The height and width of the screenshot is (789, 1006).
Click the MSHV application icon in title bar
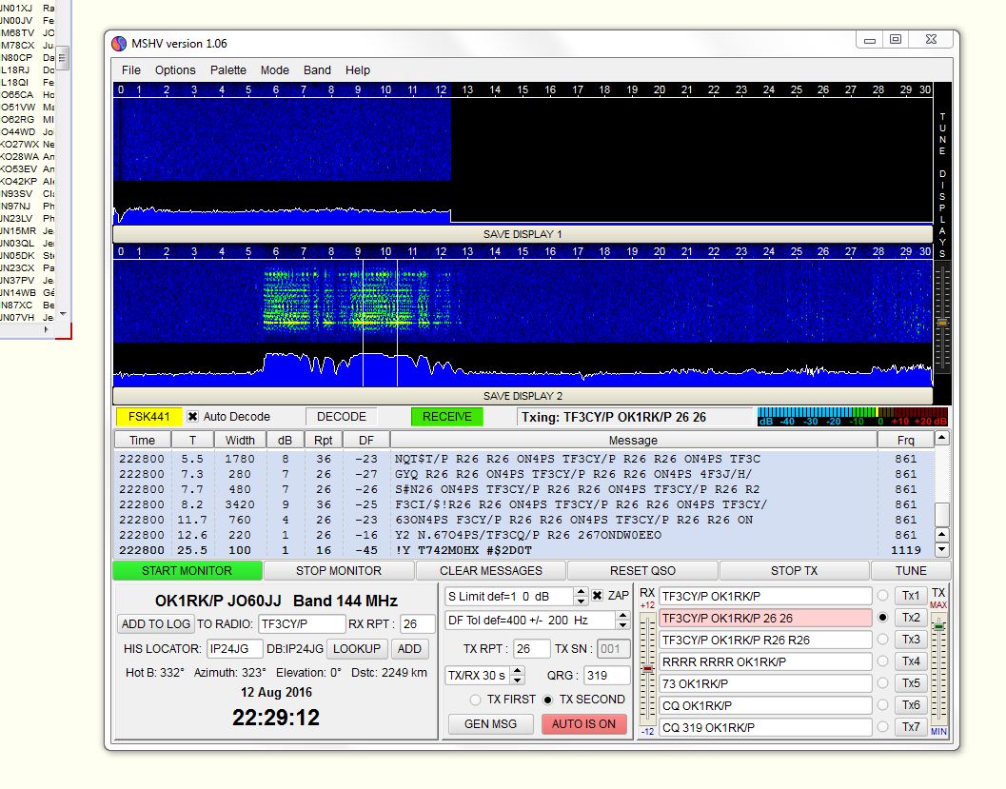pyautogui.click(x=119, y=44)
